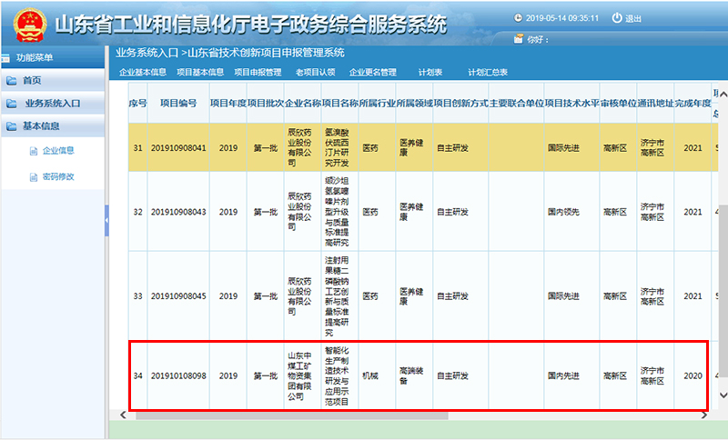This screenshot has width=728, height=440.
Task: Click the 退出 power icon
Action: pyautogui.click(x=617, y=18)
